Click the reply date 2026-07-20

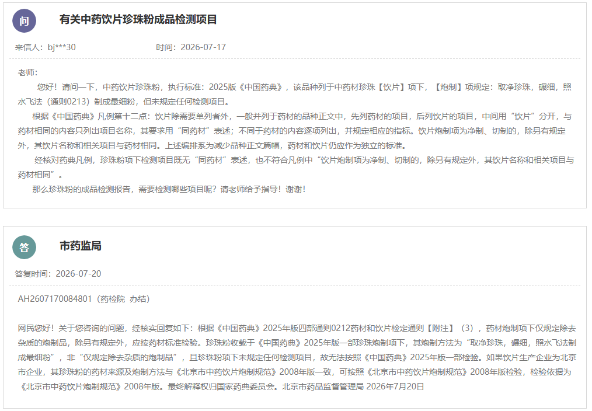(x=79, y=274)
